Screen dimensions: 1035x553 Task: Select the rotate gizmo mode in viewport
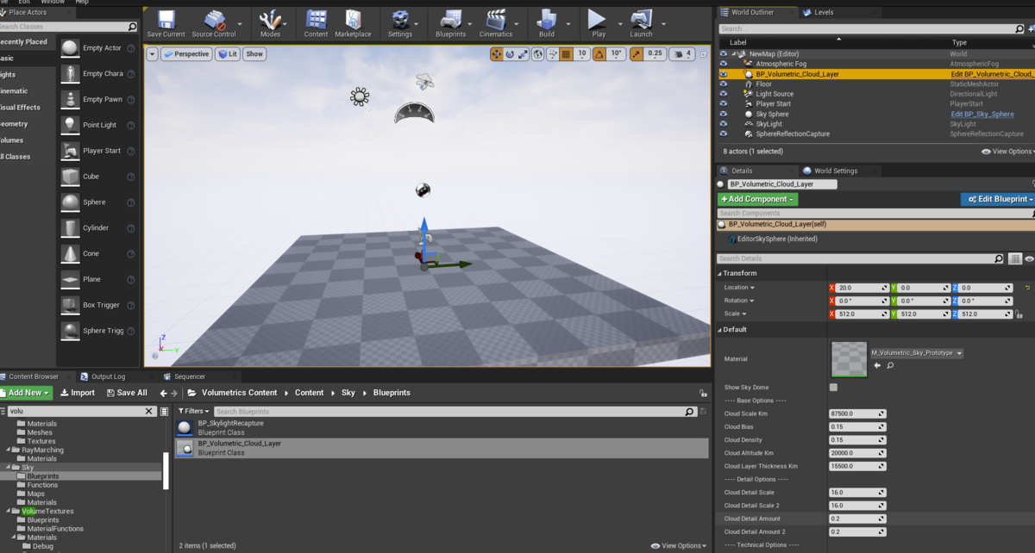point(510,54)
